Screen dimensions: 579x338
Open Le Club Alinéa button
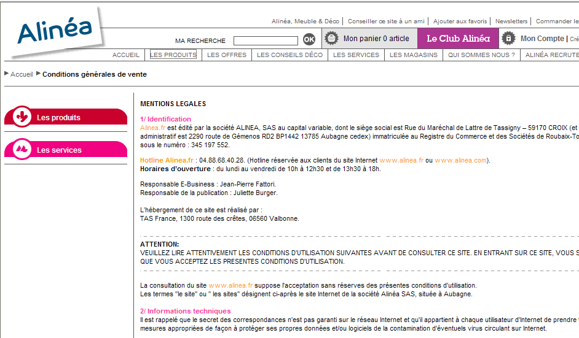(459, 38)
